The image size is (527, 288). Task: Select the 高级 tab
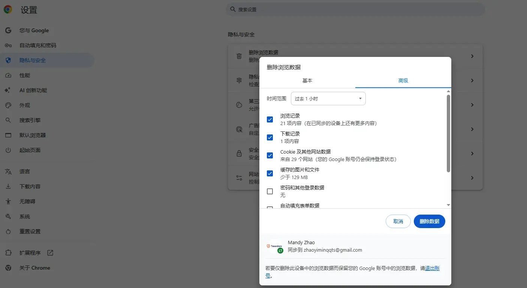(403, 81)
